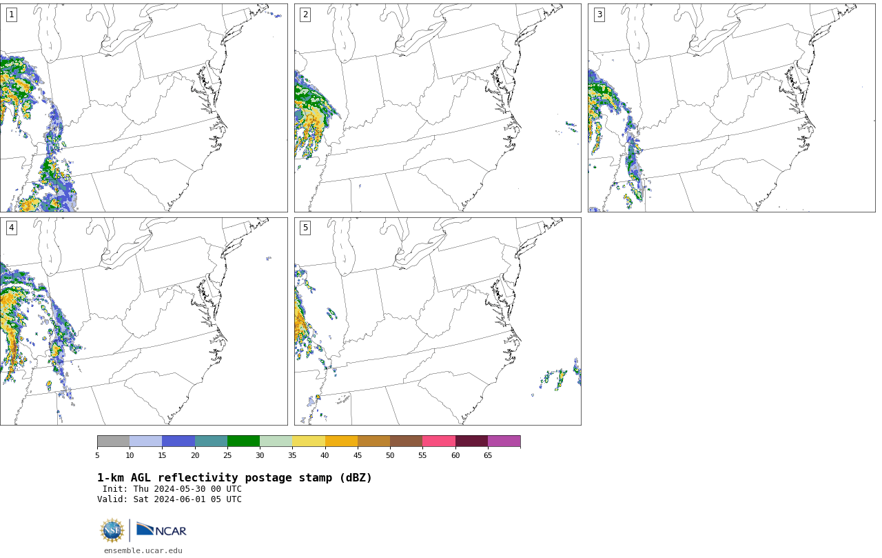Viewport: 882px width, 558px height.
Task: Click the panel label number 1
Action: coord(11,14)
